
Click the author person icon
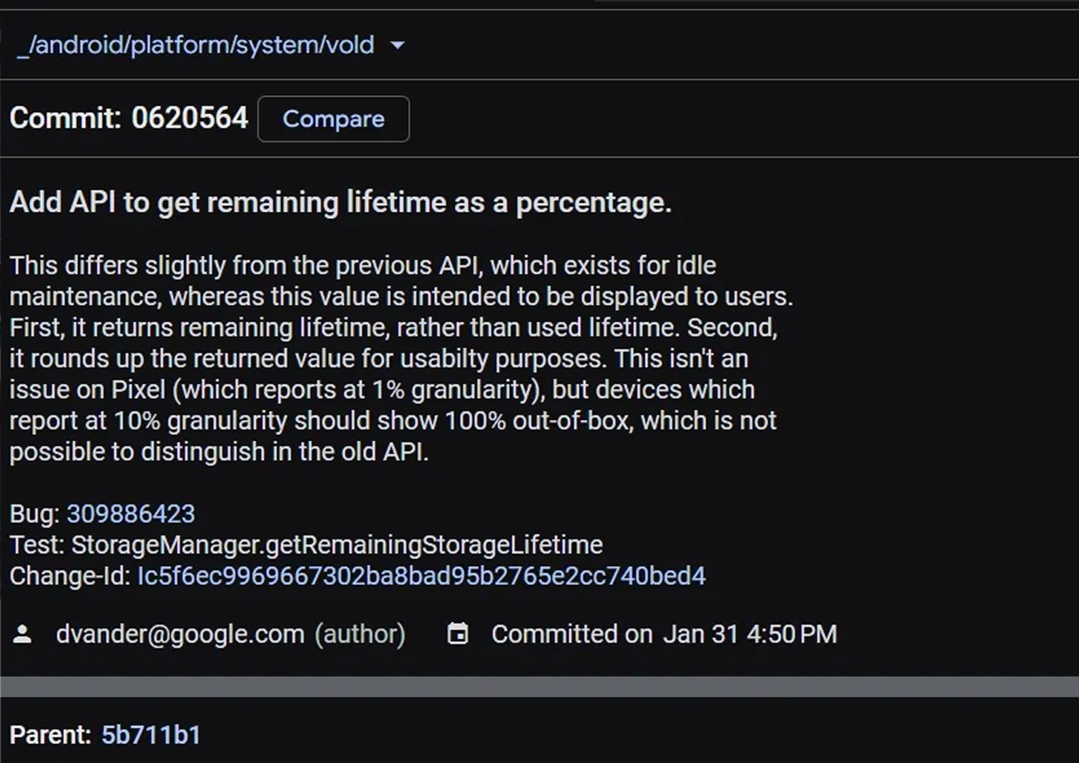(22, 634)
